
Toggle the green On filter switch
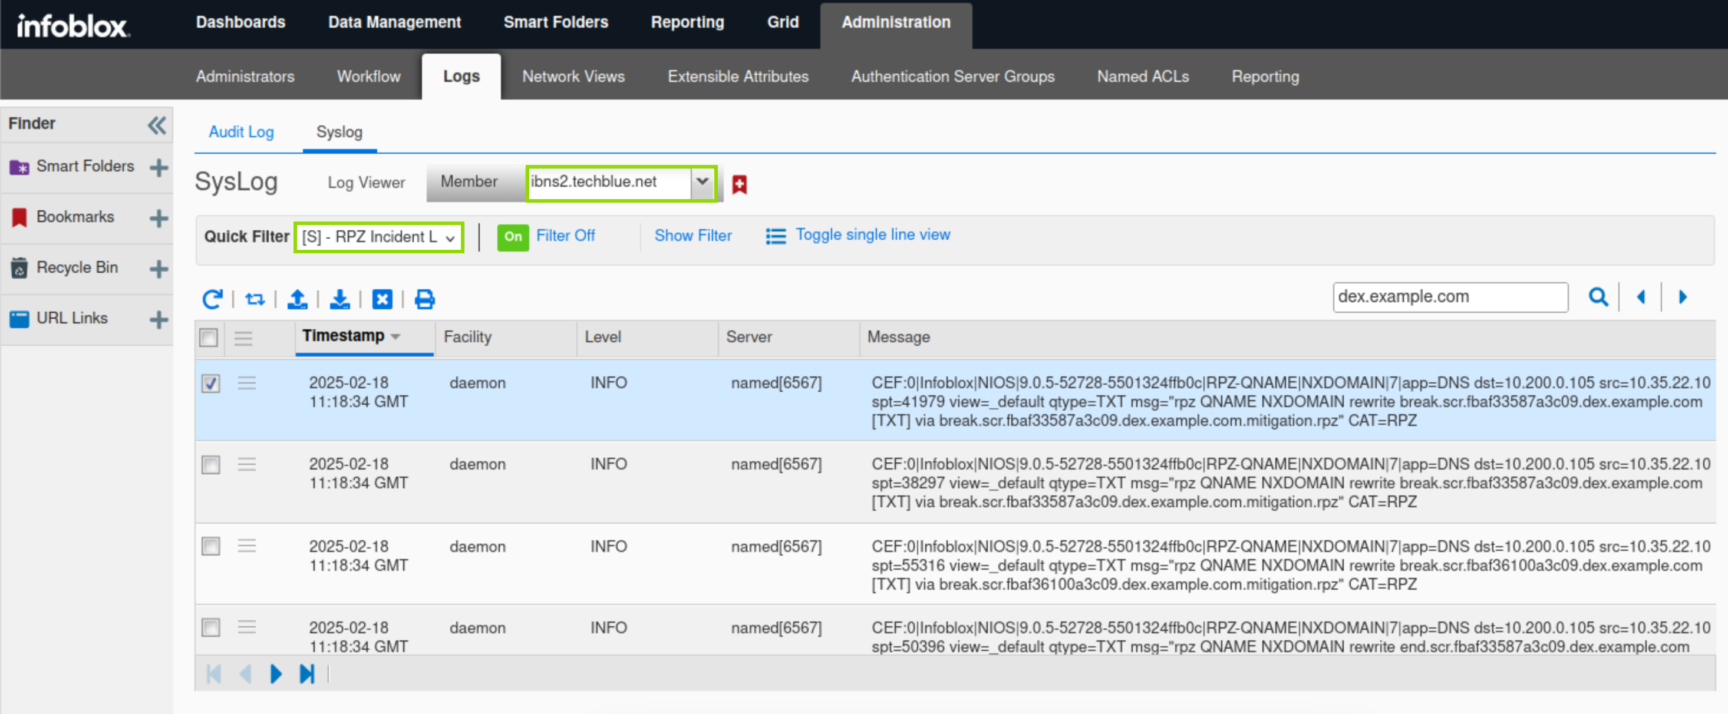513,237
